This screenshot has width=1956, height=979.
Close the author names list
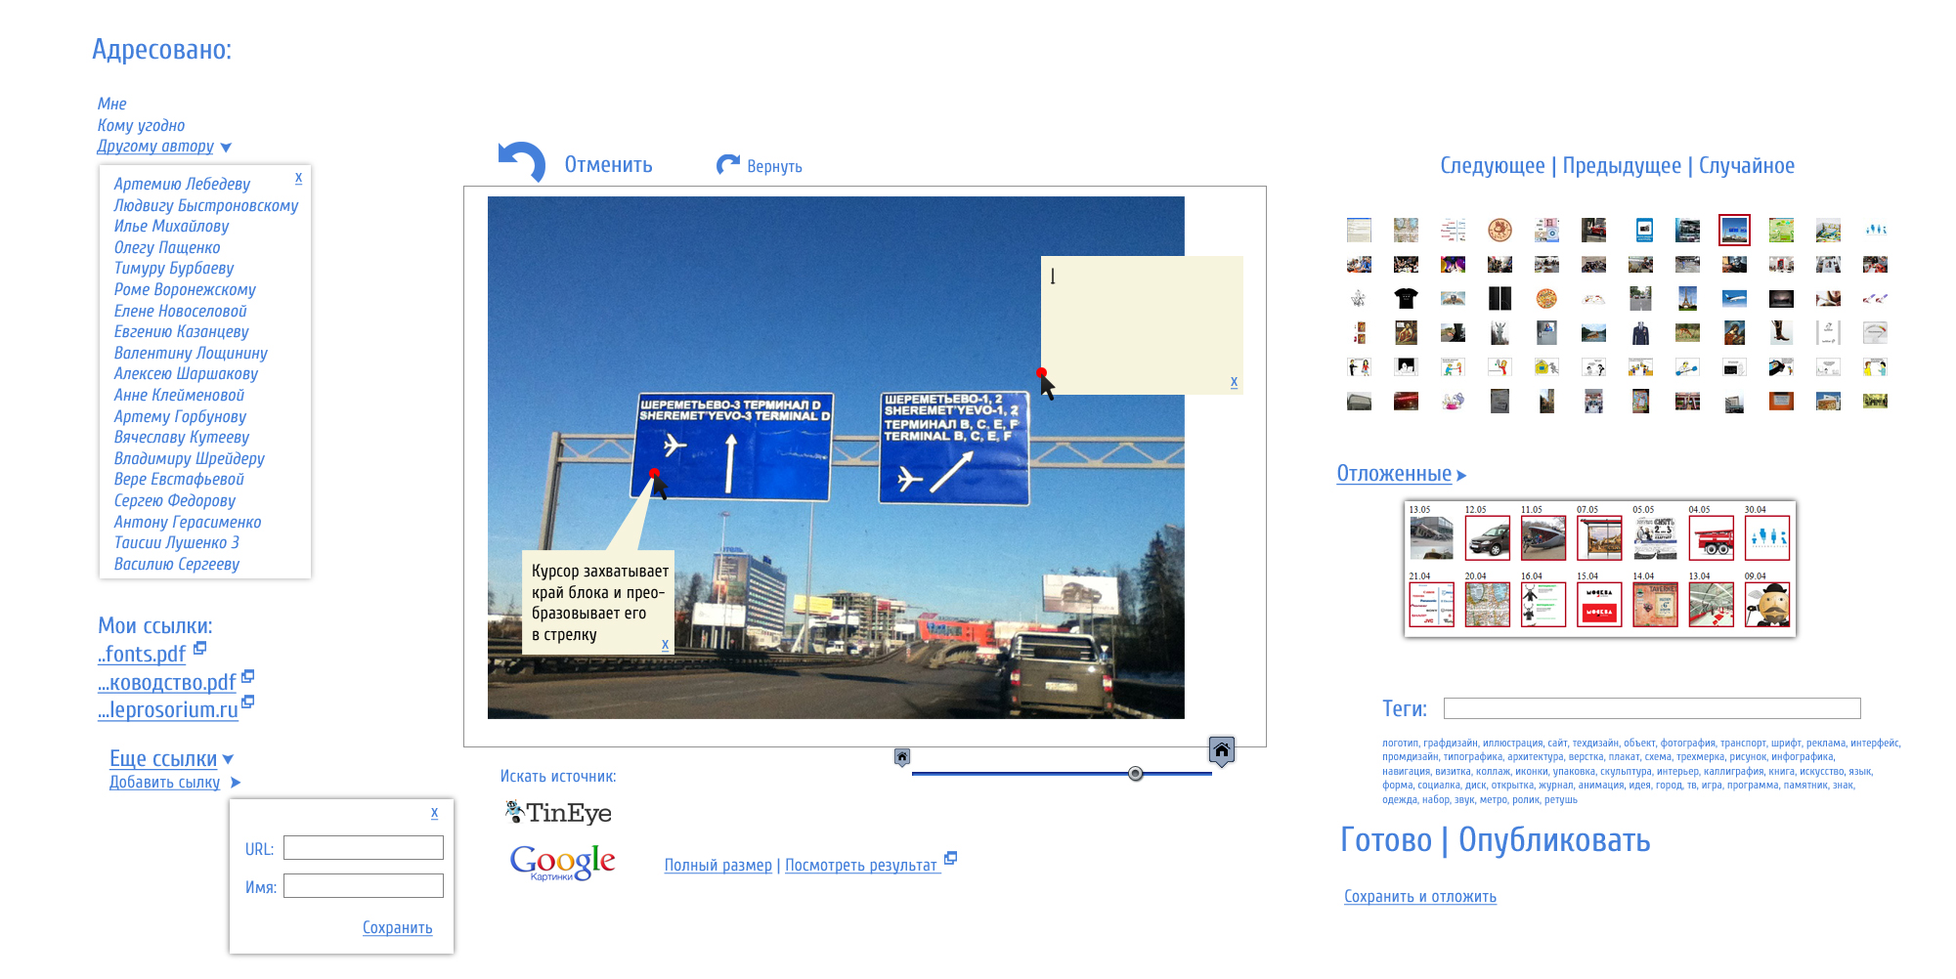298,178
